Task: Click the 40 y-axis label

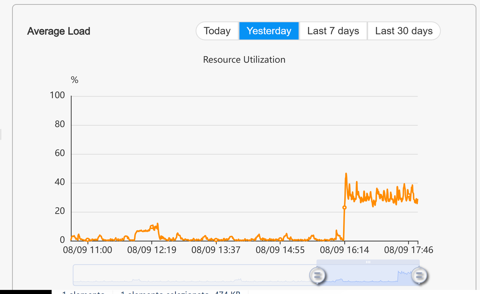Action: coord(60,182)
